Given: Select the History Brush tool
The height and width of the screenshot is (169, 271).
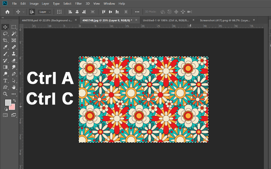Looking at the screenshot, I should coord(5,61).
